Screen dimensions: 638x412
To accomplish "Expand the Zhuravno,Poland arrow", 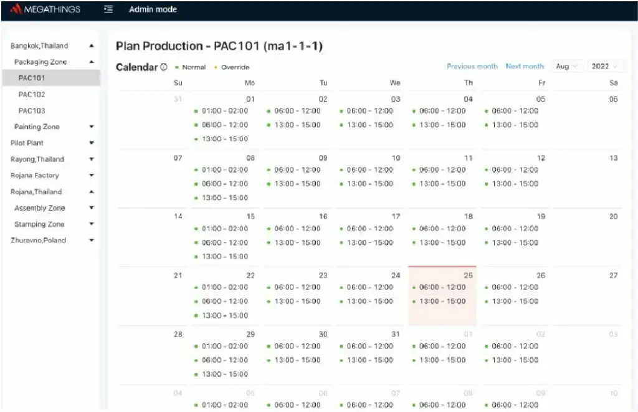I will (x=92, y=240).
